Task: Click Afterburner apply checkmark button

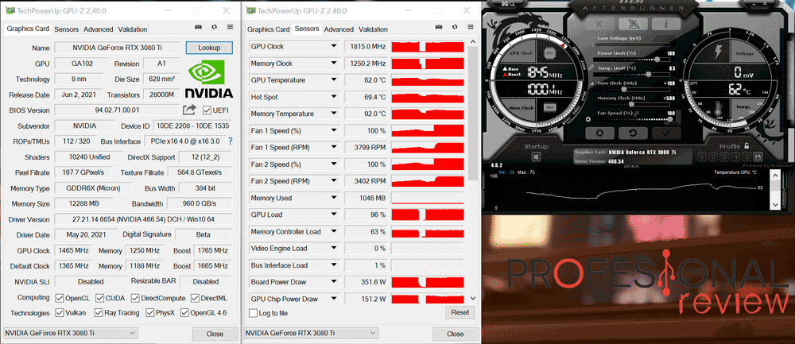Action: pyautogui.click(x=666, y=133)
